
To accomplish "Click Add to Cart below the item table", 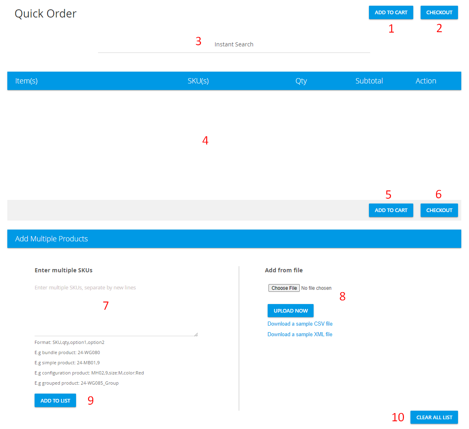I will (390, 210).
